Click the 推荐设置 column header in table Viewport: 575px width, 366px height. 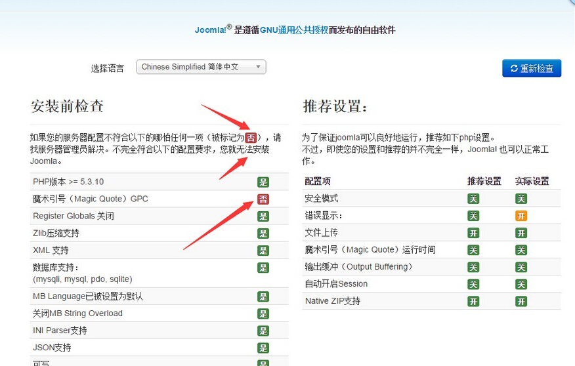484,181
